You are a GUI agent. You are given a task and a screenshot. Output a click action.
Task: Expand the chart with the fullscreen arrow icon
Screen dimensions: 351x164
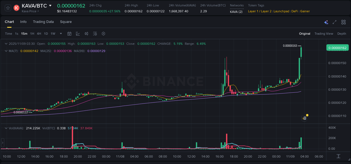coord(334,22)
